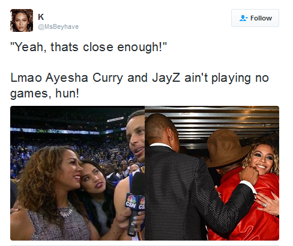Image resolution: width=293 pixels, height=246 pixels.
Task: Open the display name K
Action: coord(41,17)
